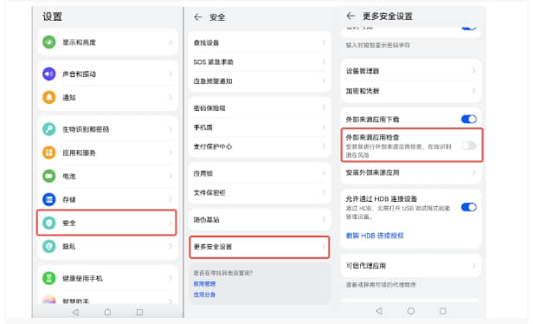
Task: Open the green 电池 battery icon
Action: 49,176
